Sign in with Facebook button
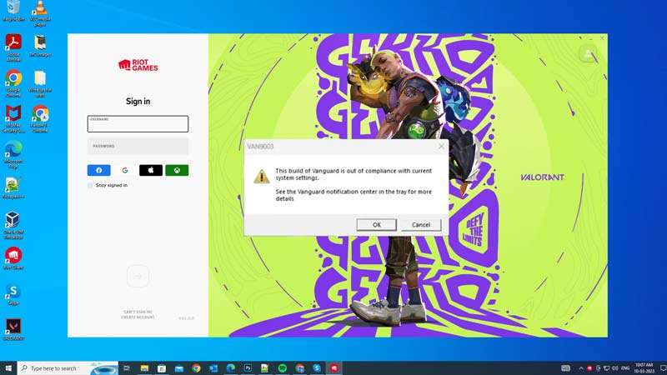This screenshot has height=375, width=667. coord(98,170)
